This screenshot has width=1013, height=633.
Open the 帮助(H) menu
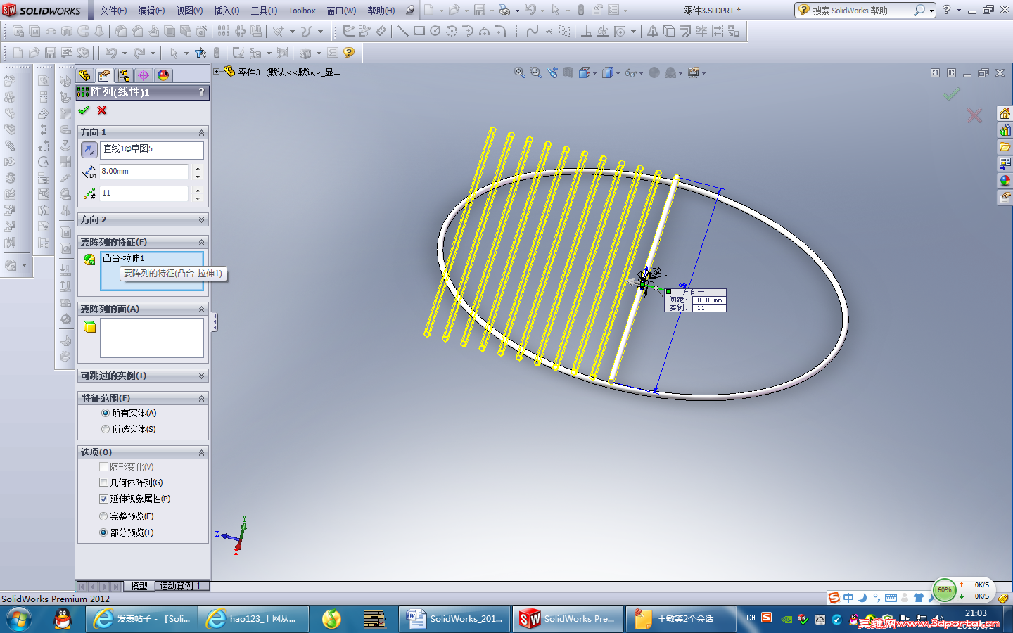click(x=381, y=11)
